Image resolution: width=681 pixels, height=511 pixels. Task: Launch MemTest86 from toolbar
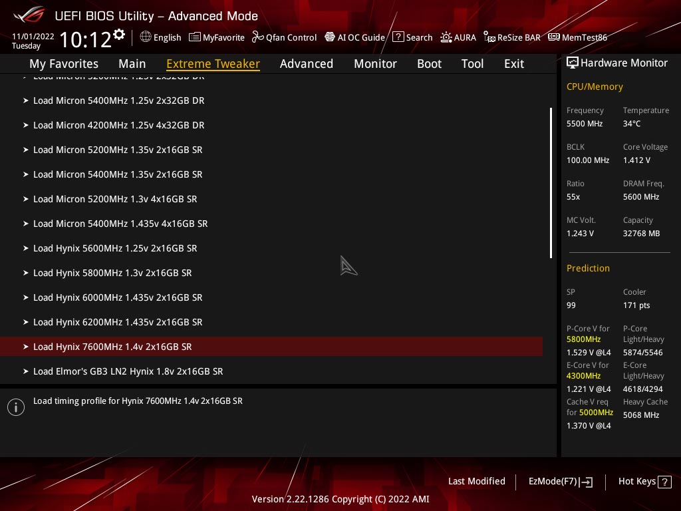(578, 37)
